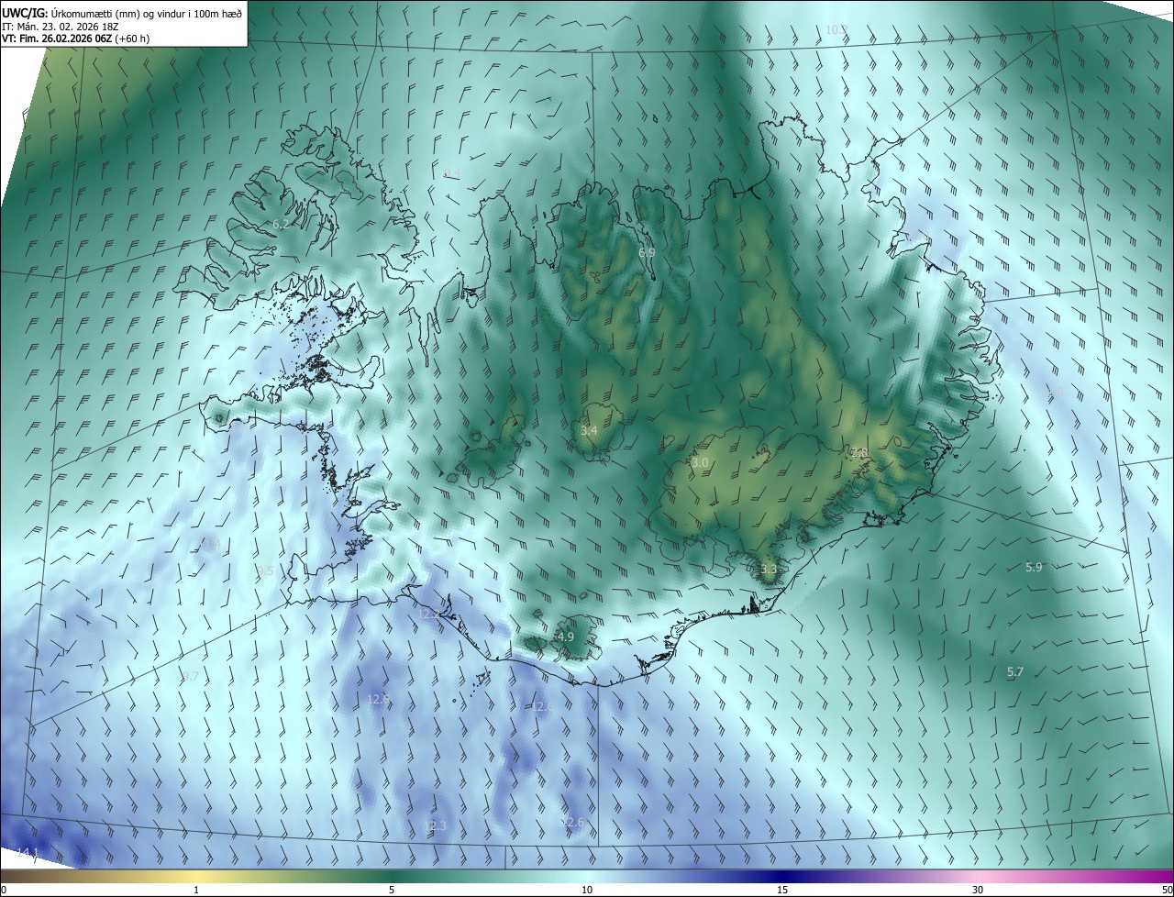The height and width of the screenshot is (897, 1174).
Task: Click the 5.7 value label
Action: (x=1015, y=672)
